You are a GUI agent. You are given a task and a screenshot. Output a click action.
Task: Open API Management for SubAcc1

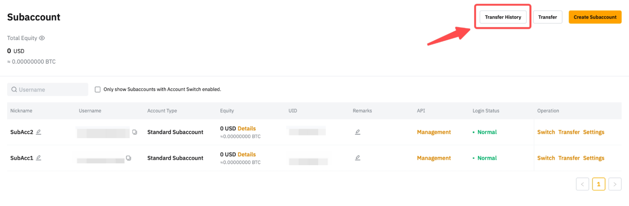click(x=434, y=158)
